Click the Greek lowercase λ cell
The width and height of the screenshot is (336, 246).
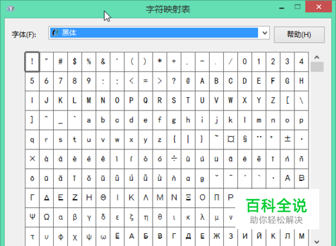click(x=202, y=217)
